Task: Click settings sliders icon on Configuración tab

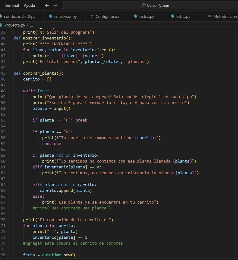Action: [x=92, y=16]
